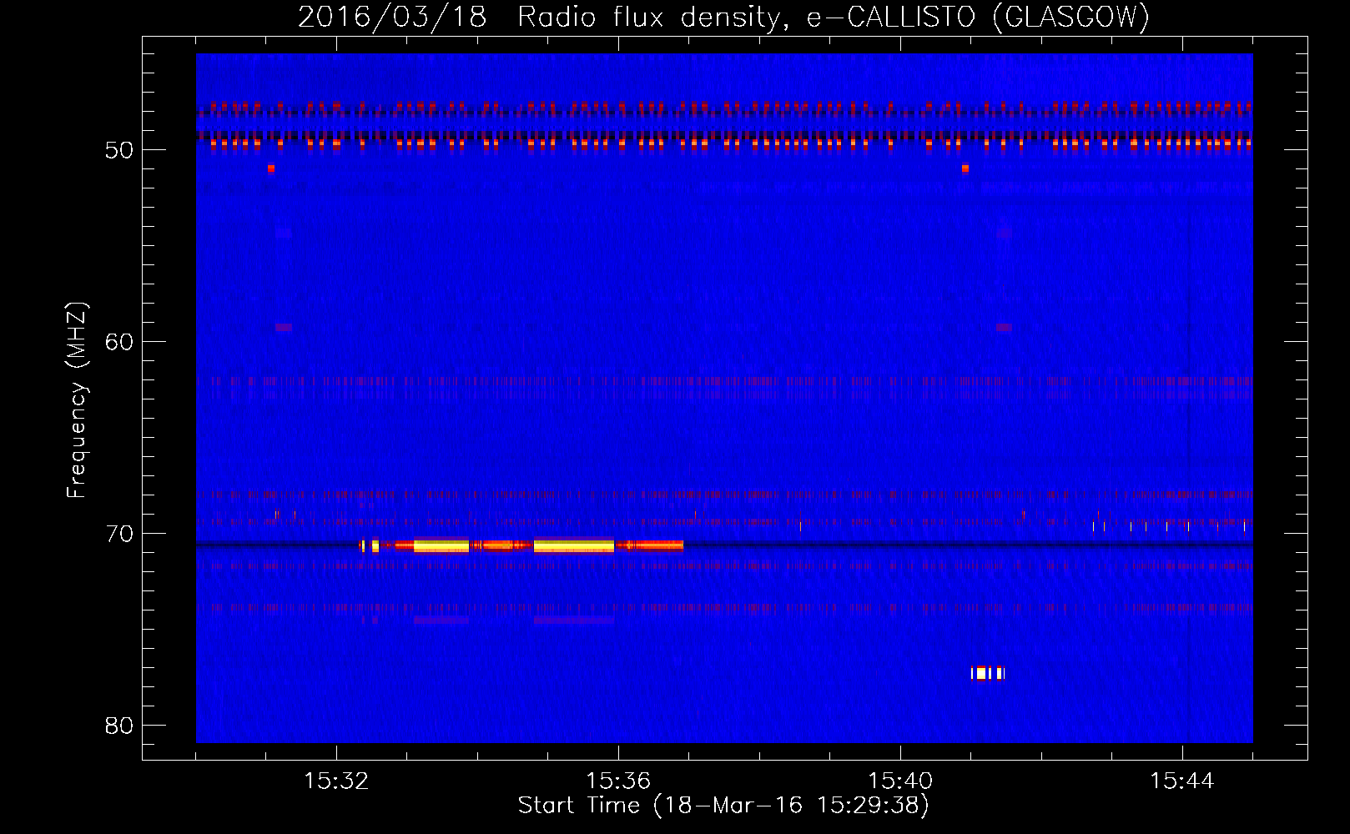
Task: Click the 70 MHz frequency tick label
Action: click(x=119, y=534)
